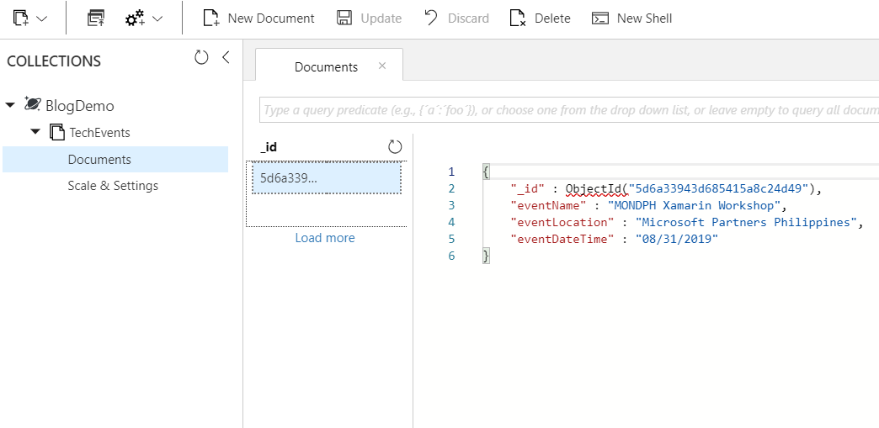Close the Documents tab
Screen dimensions: 879x428
coord(382,66)
